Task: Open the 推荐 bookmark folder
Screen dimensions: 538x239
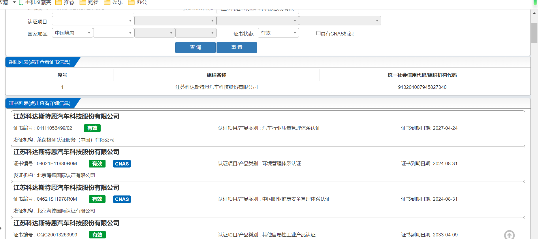Action: (65, 2)
